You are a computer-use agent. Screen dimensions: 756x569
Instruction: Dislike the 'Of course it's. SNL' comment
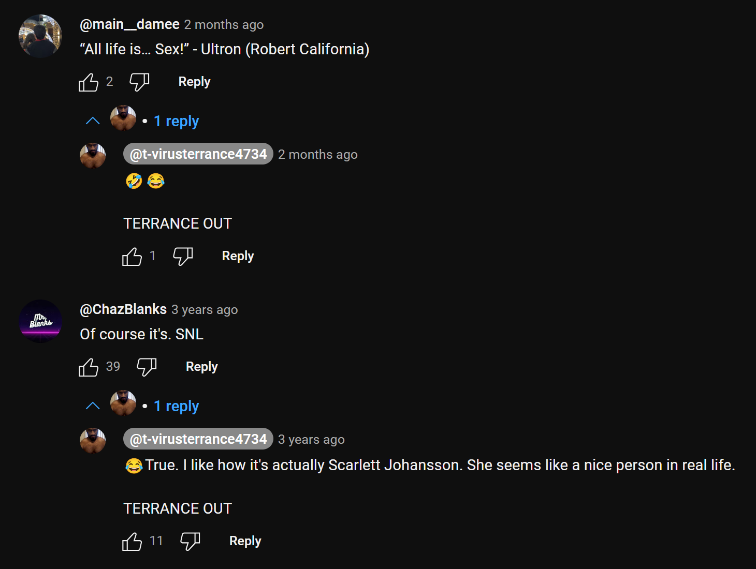[x=147, y=367]
